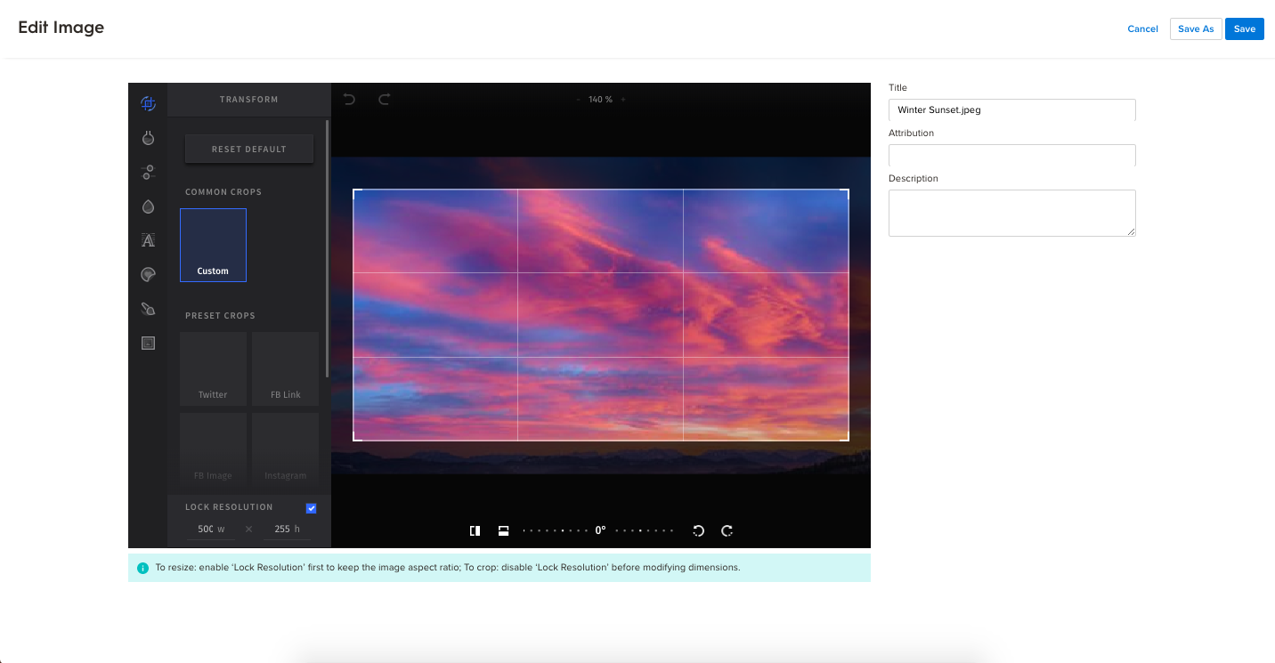The height and width of the screenshot is (663, 1275).
Task: Choose the Instagram preset crop
Action: coord(285,449)
